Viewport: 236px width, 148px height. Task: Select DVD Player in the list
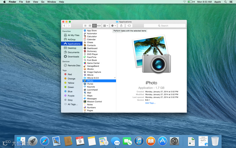pos(99,54)
